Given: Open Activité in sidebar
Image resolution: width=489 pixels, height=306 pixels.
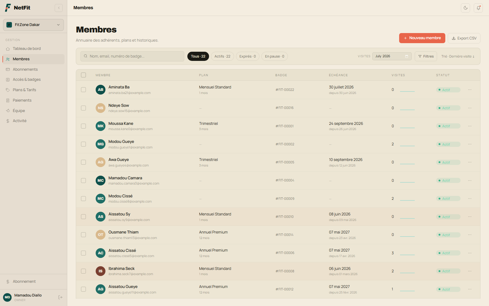Looking at the screenshot, I should coord(34,121).
